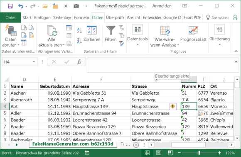The width and height of the screenshot is (241, 157).
Task: Click the camera icon in quick access toolbar
Action: 76,6
